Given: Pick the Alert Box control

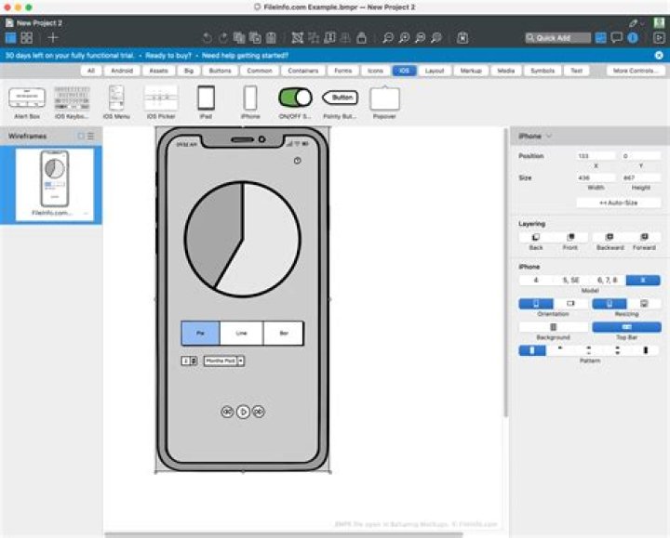Looking at the screenshot, I should tap(27, 98).
